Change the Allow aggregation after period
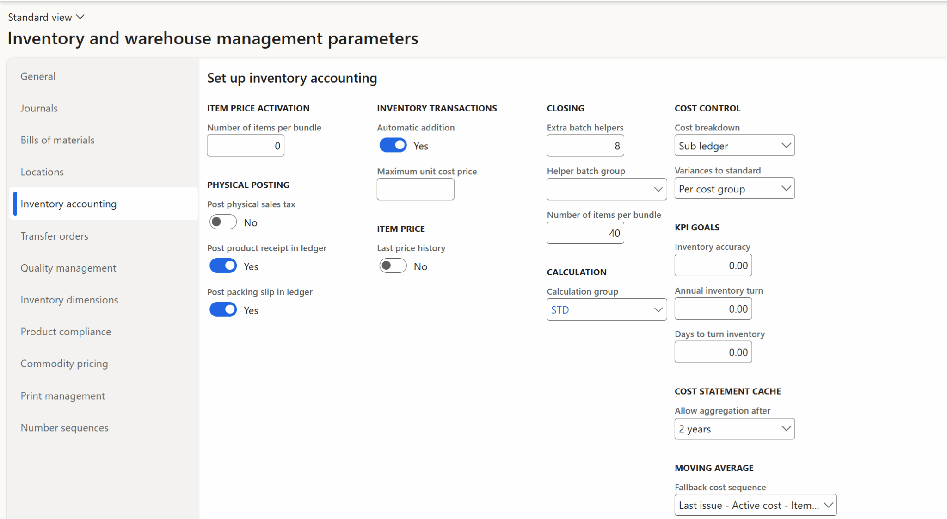 tap(734, 429)
